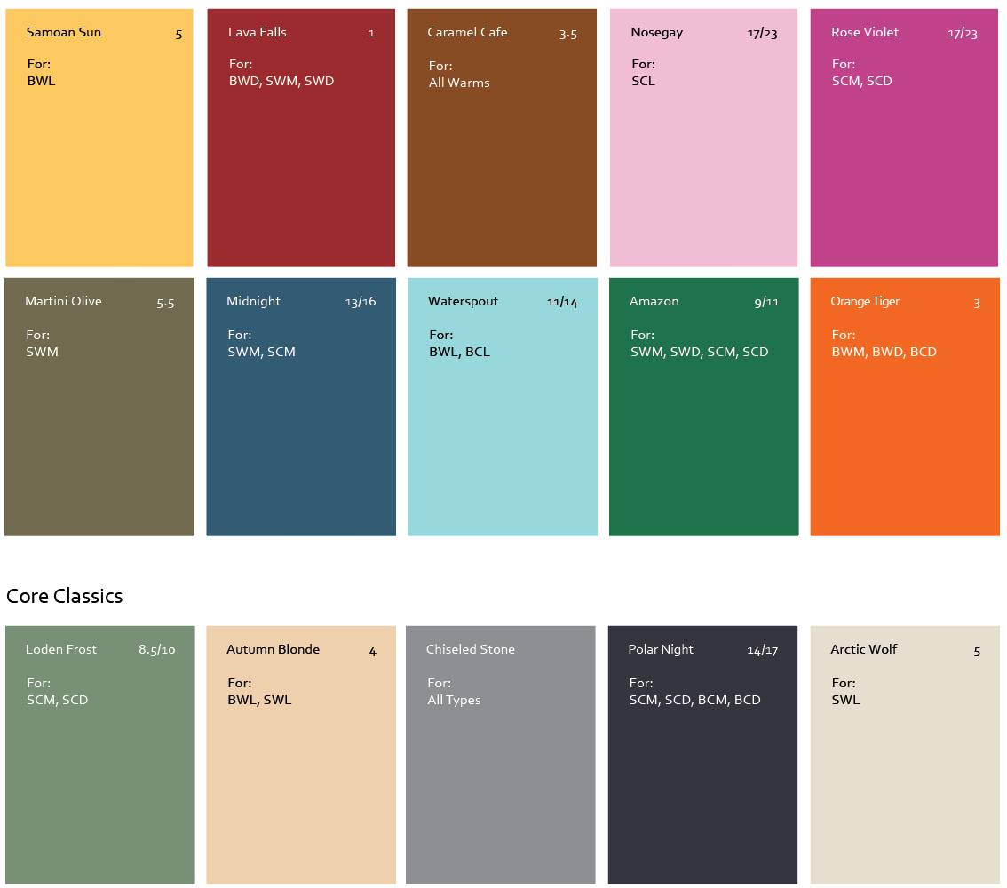Screen dimensions: 1007x888
Task: Click the 'Waterspout' name label
Action: coord(463,302)
